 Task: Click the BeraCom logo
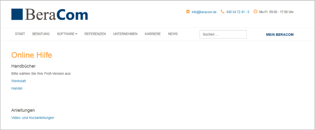point(50,14)
